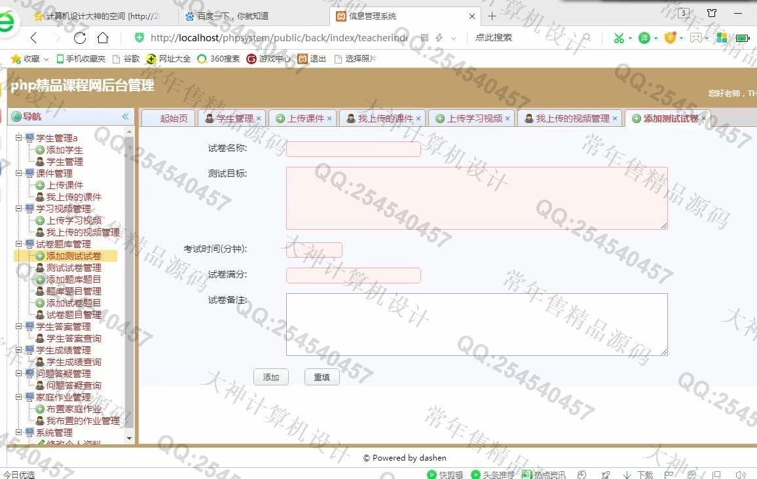757x479 pixels.
Task: Collapse the 系统管理 tree node
Action: pos(18,432)
